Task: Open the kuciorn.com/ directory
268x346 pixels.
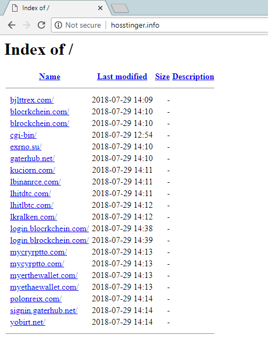Action: pos(32,170)
